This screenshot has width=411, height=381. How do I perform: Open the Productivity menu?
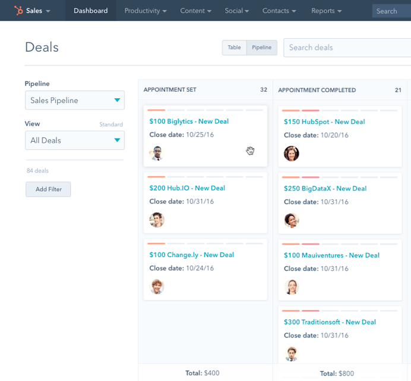tap(145, 11)
